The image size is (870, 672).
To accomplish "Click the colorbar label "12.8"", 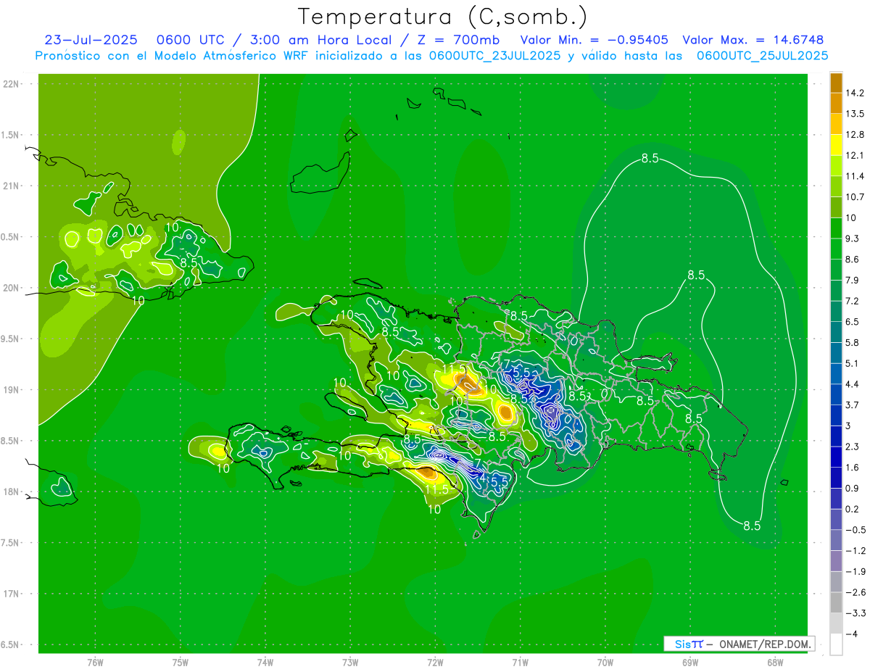I will (x=854, y=135).
